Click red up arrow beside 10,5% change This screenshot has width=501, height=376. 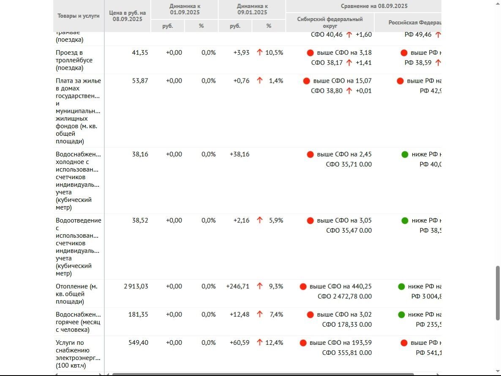[x=260, y=53]
